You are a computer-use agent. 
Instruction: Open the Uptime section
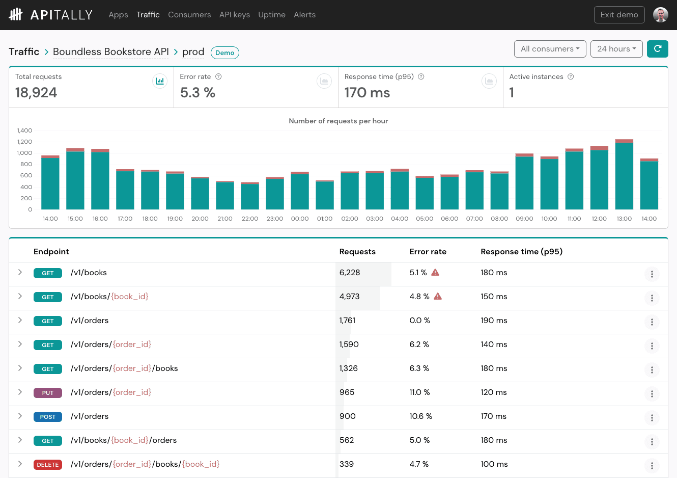pyautogui.click(x=271, y=14)
